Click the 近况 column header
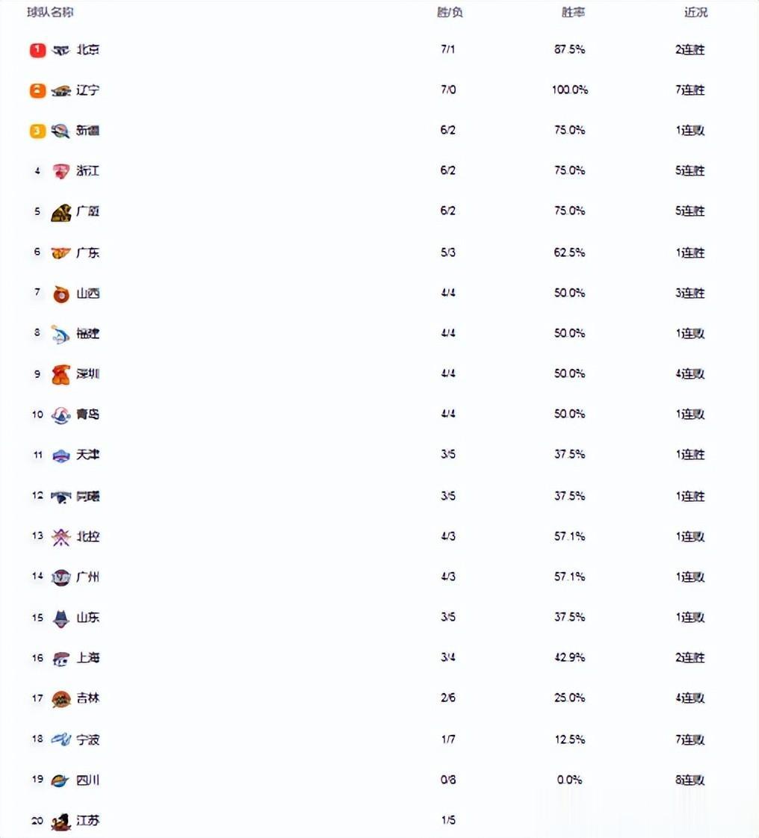The image size is (759, 838). pos(696,12)
